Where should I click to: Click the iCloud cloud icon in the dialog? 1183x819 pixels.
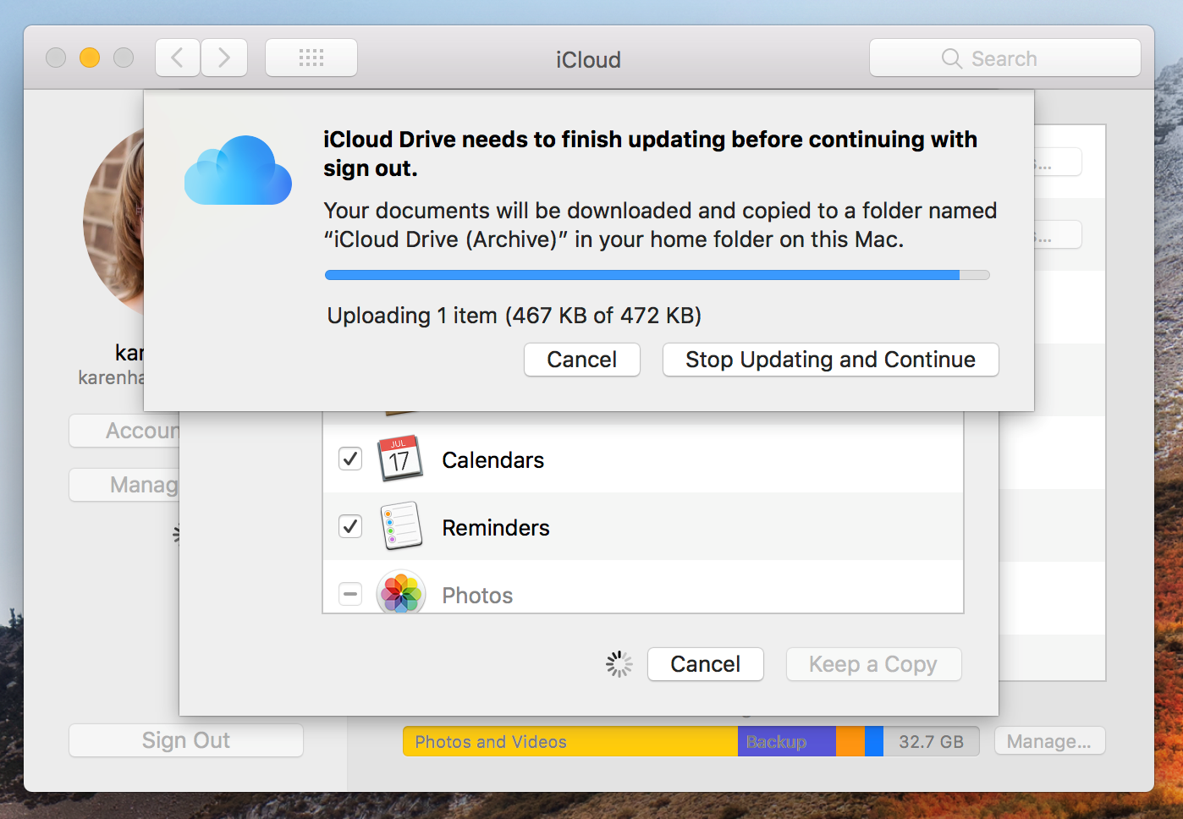point(238,170)
